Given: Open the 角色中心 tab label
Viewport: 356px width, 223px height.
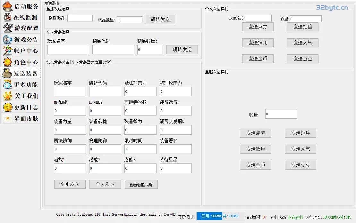Looking at the screenshot, I should [26, 62].
